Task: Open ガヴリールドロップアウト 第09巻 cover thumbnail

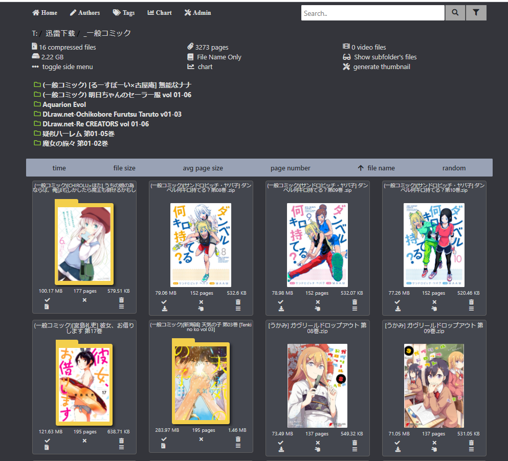Action: pos(434,385)
